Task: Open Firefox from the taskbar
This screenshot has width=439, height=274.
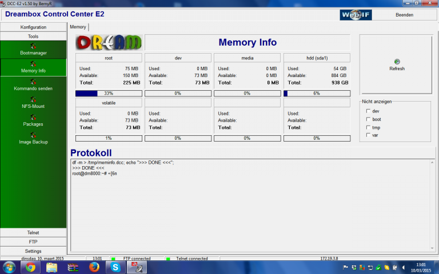Action: click(x=94, y=267)
